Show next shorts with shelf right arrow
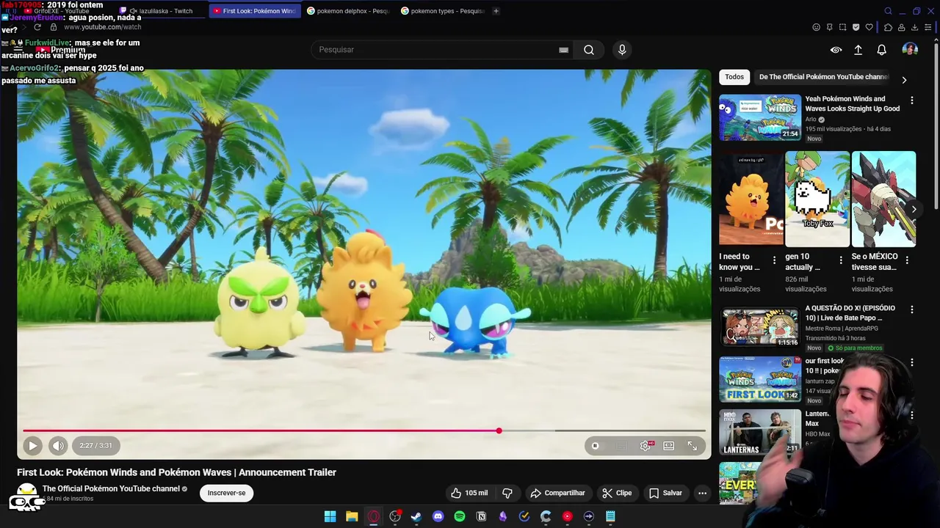This screenshot has width=940, height=528. coord(914,210)
